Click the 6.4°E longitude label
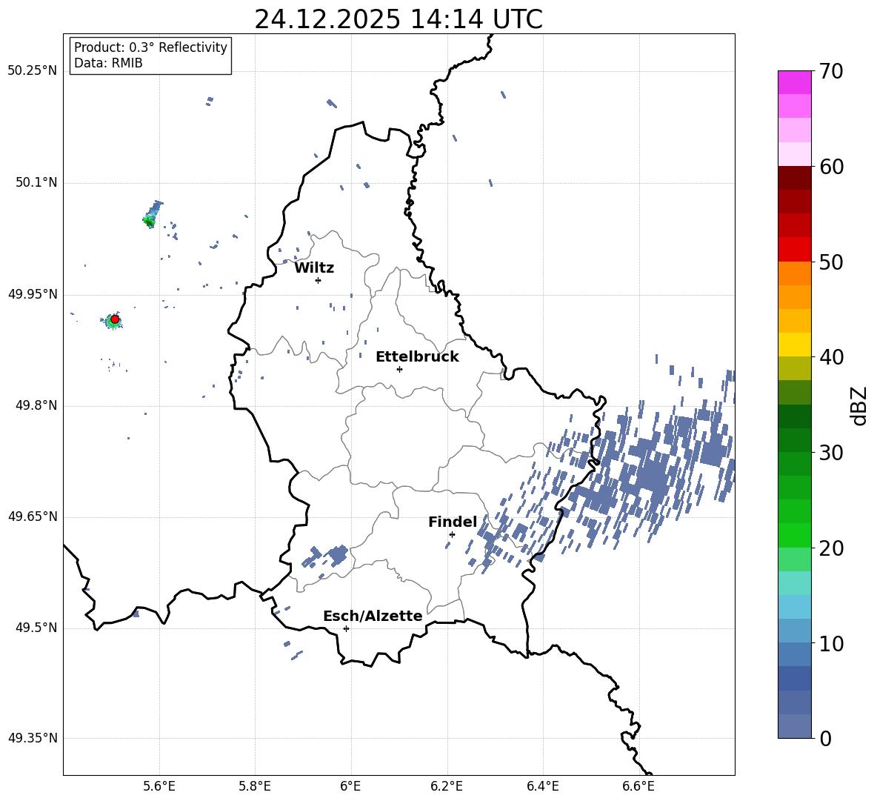 [542, 786]
